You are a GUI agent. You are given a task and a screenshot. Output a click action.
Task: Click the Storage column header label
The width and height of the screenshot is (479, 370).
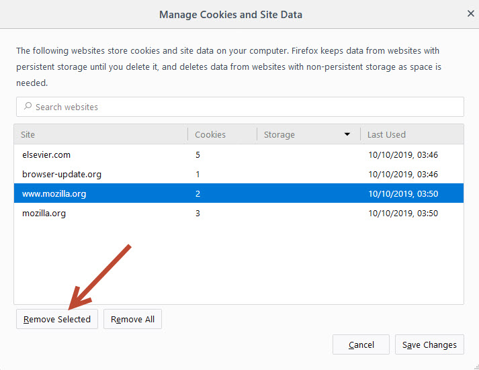click(279, 134)
